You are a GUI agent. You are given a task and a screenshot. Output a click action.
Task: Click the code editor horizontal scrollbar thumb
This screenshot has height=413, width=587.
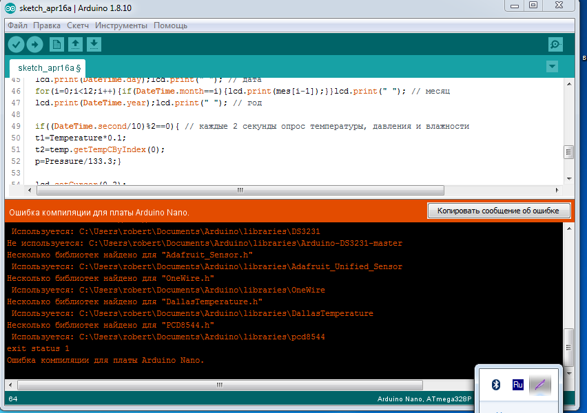tap(240, 191)
